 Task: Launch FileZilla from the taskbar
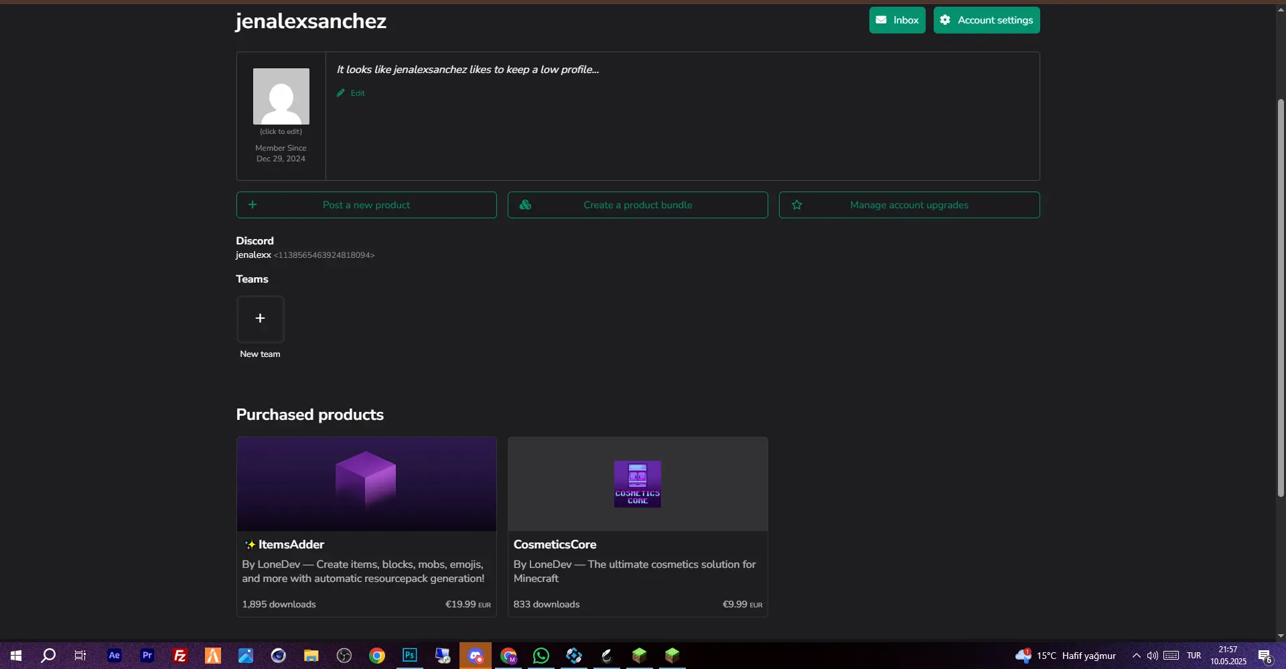(180, 656)
